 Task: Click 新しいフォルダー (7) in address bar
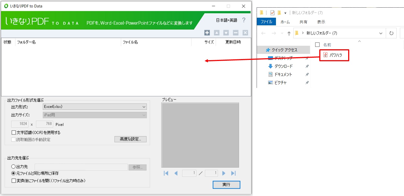(x=322, y=33)
